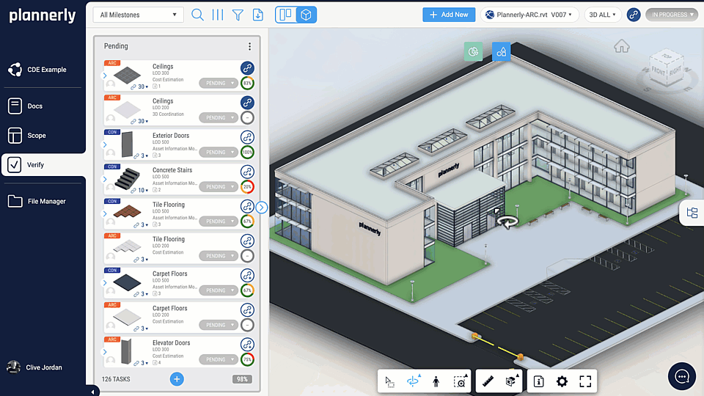Open File Manager from sidebar
This screenshot has height=396, width=704.
46,201
